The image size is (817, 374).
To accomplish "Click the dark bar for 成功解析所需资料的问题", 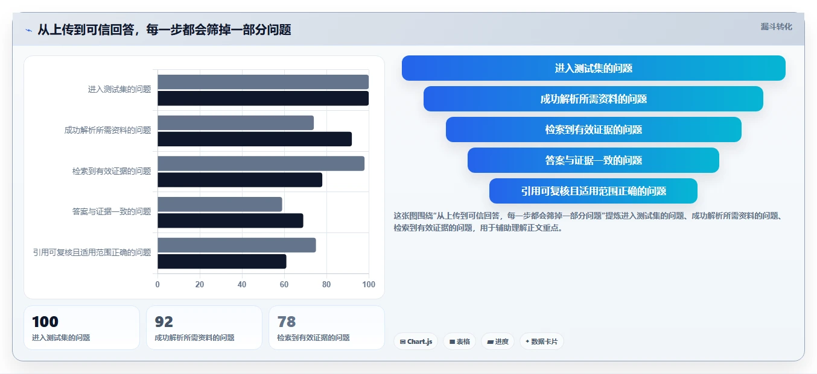I will point(255,139).
